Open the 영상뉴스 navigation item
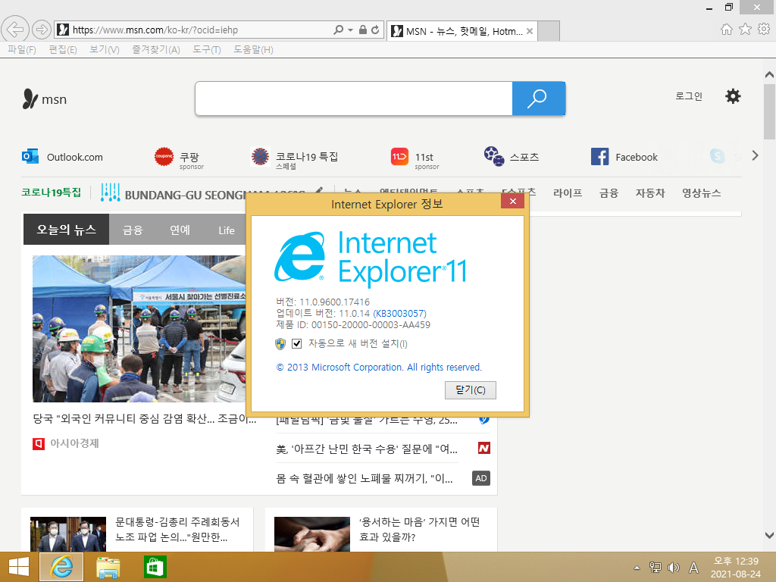776x582 pixels. [701, 193]
